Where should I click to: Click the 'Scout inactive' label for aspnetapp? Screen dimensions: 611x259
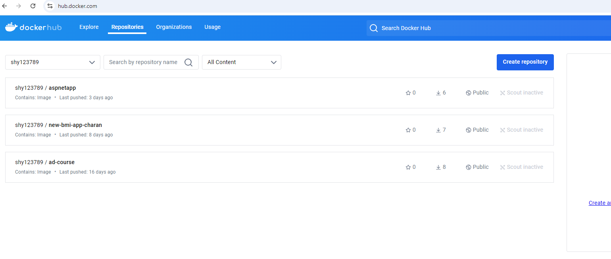click(525, 93)
